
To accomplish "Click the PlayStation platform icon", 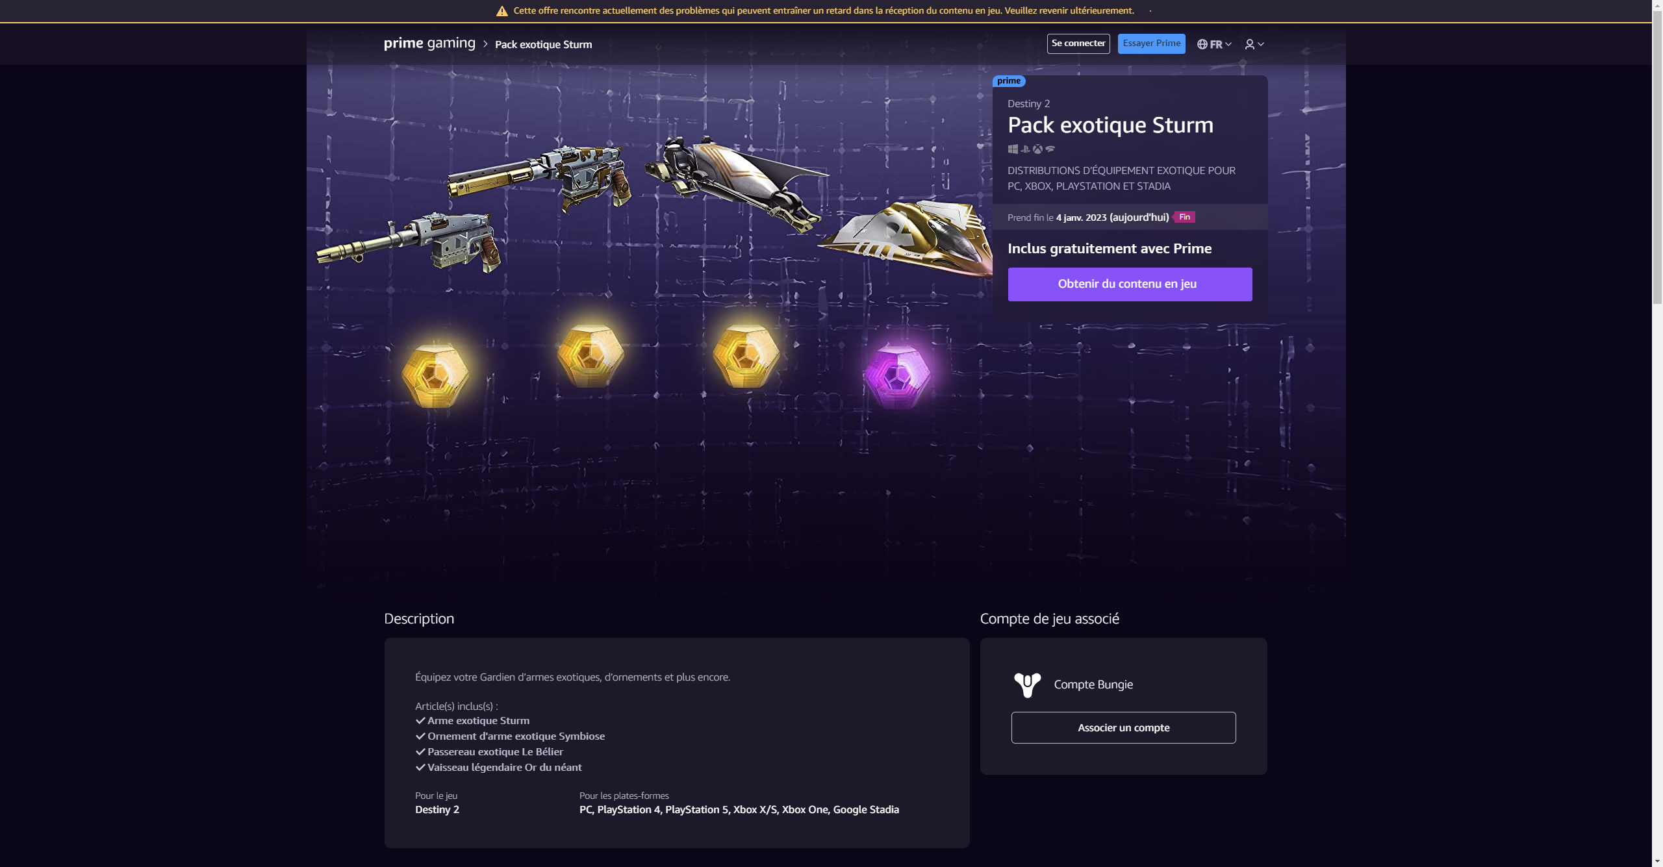I will point(1025,149).
